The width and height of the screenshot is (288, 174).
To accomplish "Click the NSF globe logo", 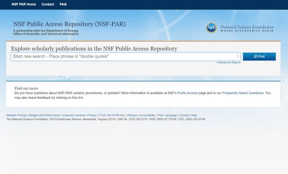I will click(211, 28).
